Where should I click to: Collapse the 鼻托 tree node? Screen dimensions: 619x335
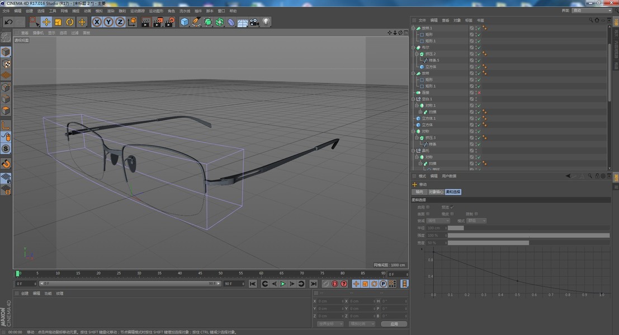point(413,151)
